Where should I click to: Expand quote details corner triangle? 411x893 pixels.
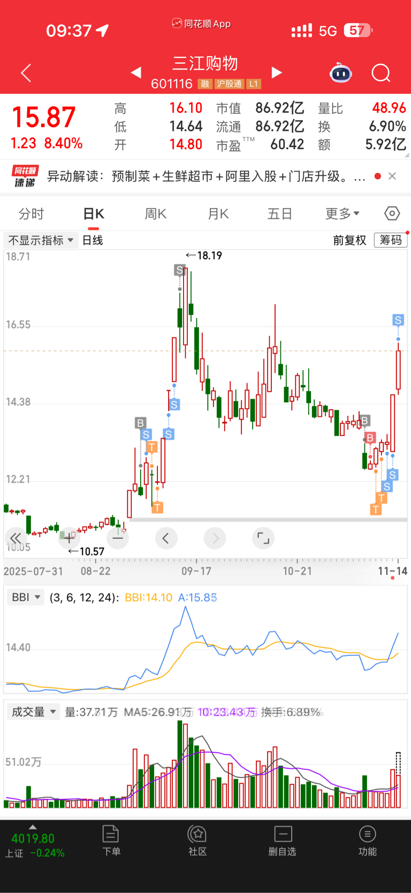pyautogui.click(x=407, y=155)
